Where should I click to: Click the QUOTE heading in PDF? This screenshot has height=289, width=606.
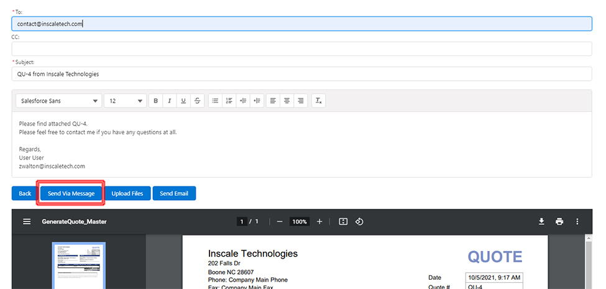pyautogui.click(x=495, y=257)
